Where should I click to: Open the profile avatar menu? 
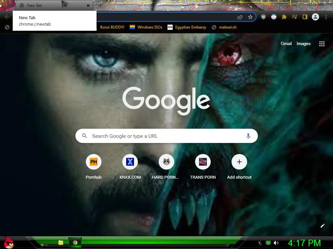point(315,17)
